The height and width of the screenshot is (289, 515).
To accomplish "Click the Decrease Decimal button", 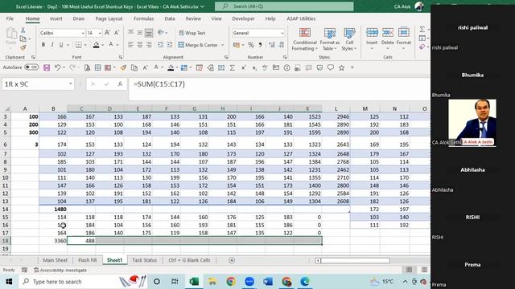I will (x=282, y=45).
